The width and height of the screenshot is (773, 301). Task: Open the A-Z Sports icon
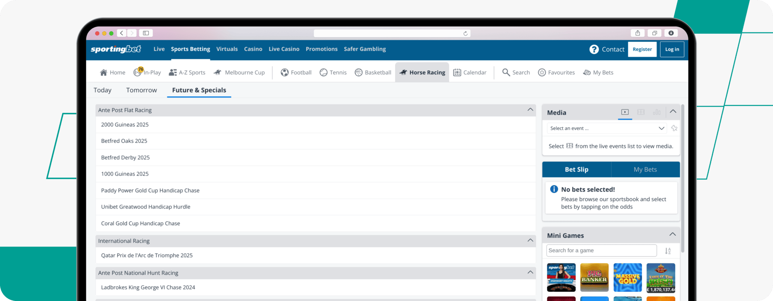click(x=173, y=72)
